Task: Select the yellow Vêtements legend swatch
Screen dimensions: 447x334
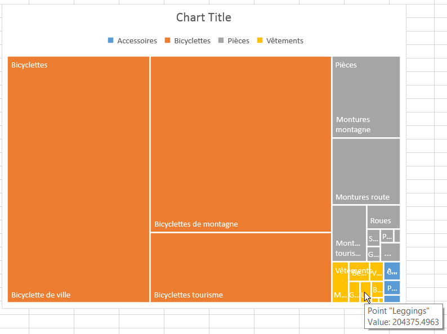Action: tap(260, 40)
